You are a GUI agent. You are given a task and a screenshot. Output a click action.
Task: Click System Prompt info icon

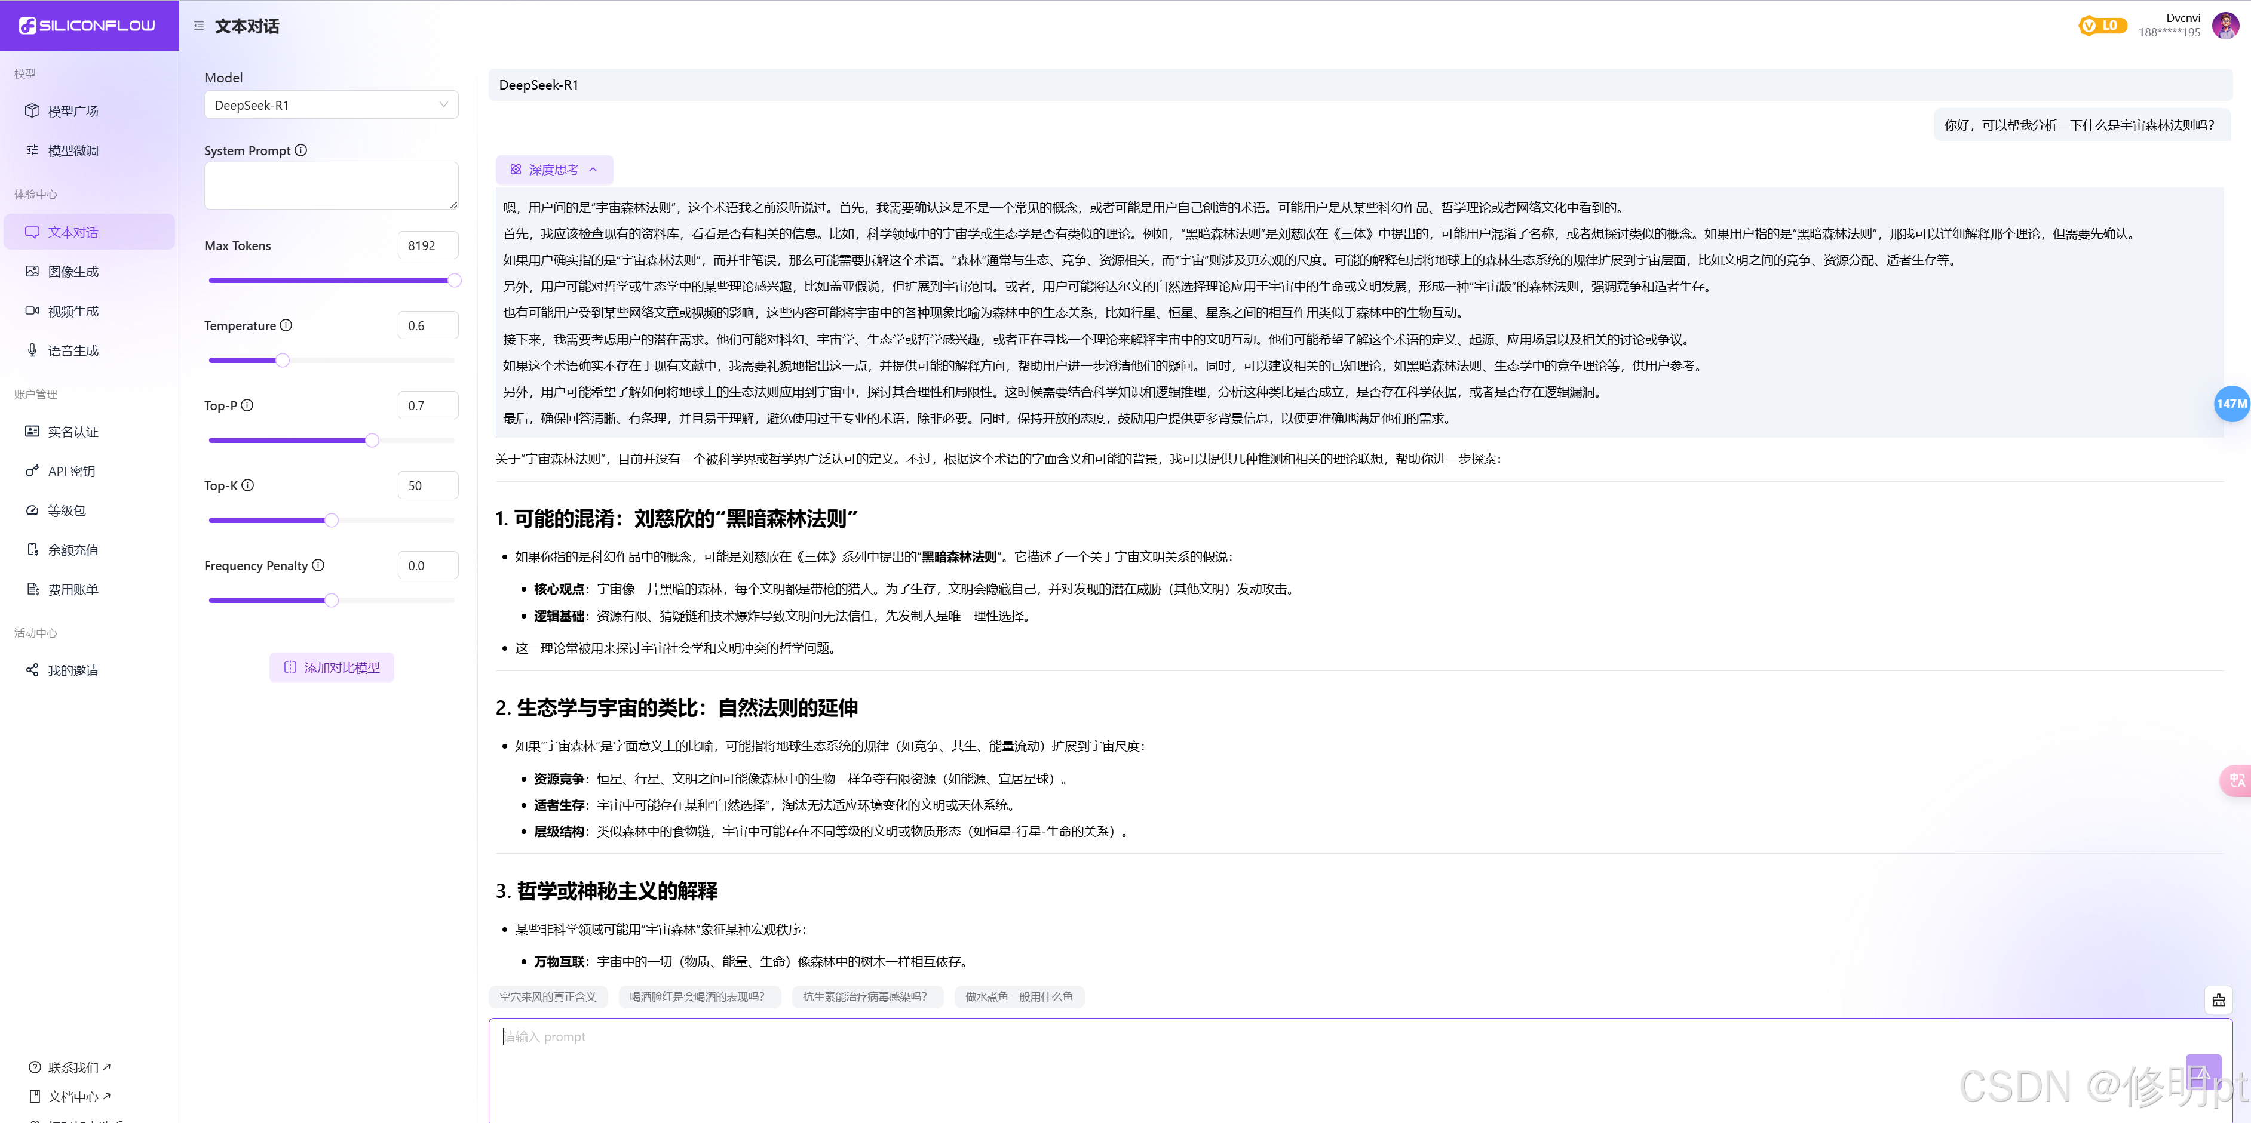(x=300, y=150)
